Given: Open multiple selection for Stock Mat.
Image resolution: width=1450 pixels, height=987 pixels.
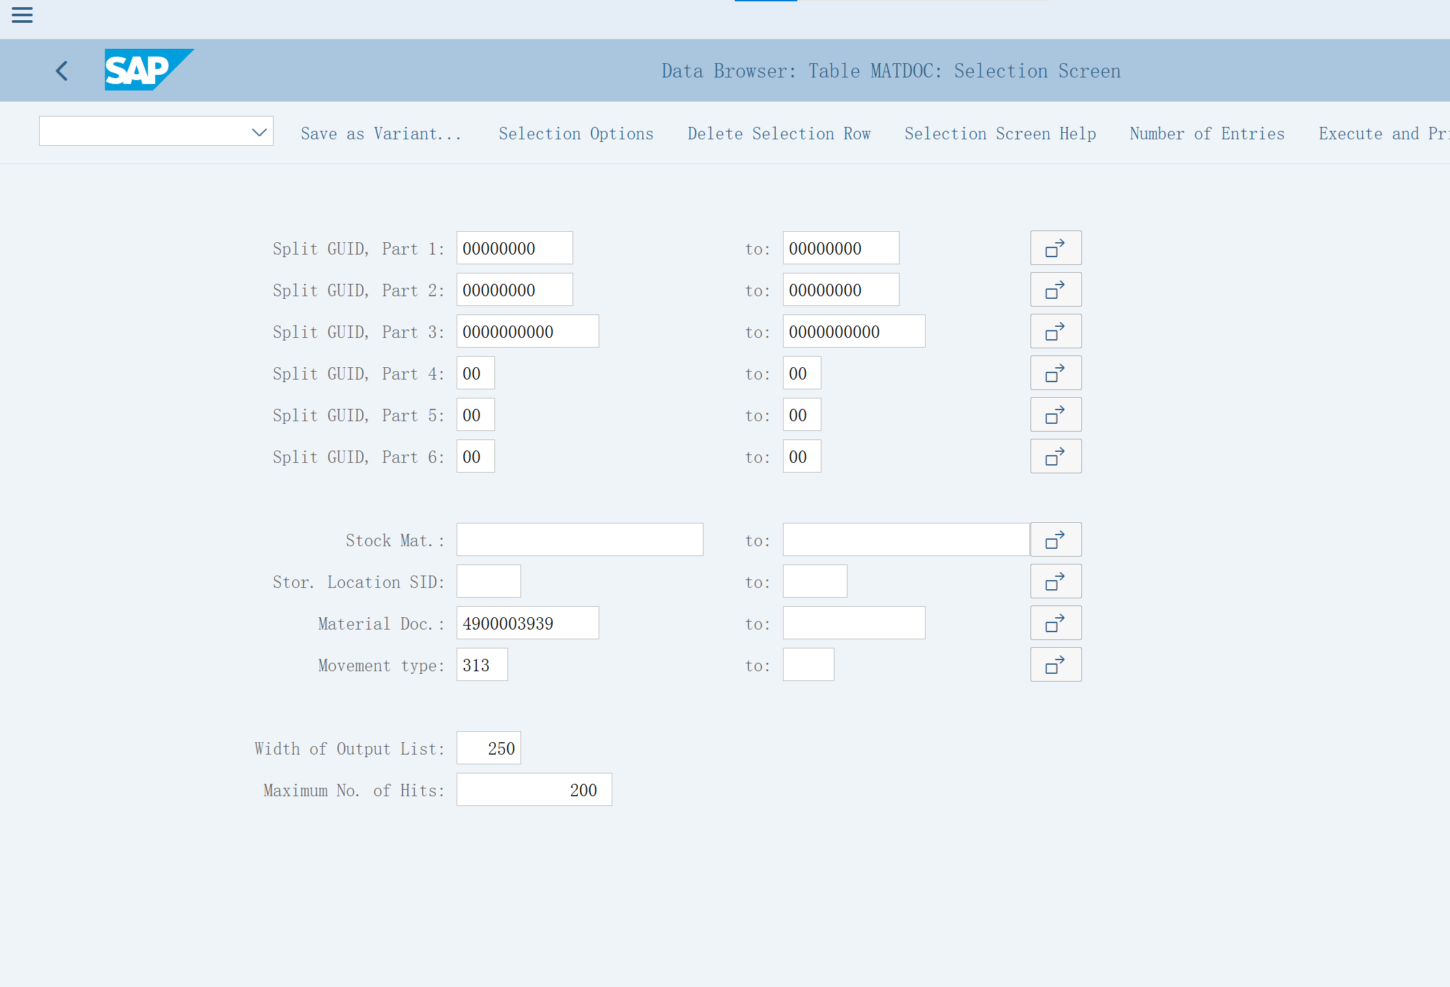Looking at the screenshot, I should [1055, 540].
